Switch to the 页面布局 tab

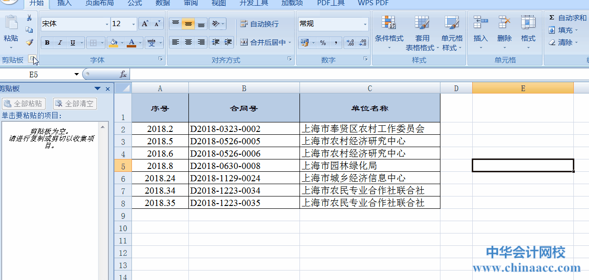coord(99,3)
